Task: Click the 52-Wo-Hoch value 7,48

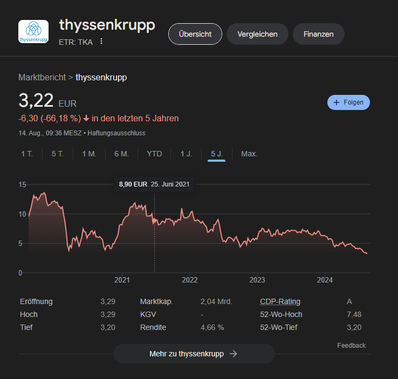Action: coord(354,314)
